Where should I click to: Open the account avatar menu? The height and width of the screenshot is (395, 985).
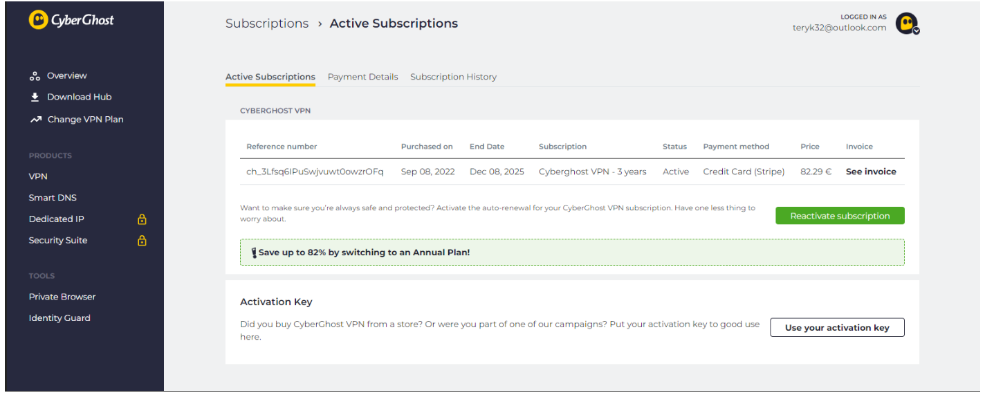(x=907, y=24)
